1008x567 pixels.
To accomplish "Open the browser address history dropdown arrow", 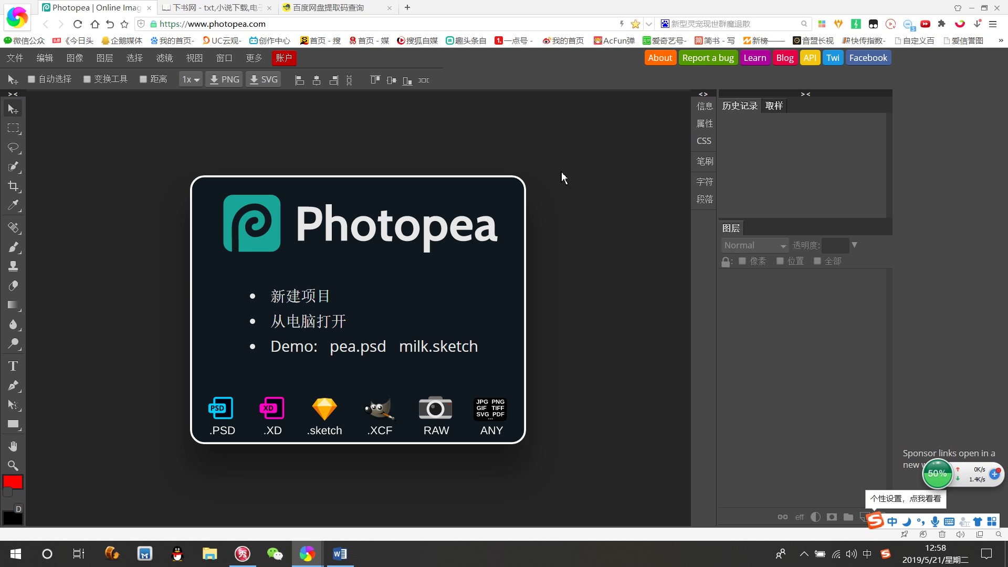I will (x=649, y=24).
